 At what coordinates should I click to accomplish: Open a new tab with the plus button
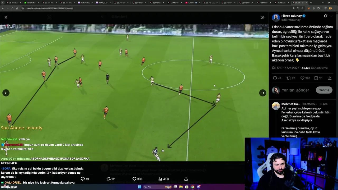[x=311, y=3]
